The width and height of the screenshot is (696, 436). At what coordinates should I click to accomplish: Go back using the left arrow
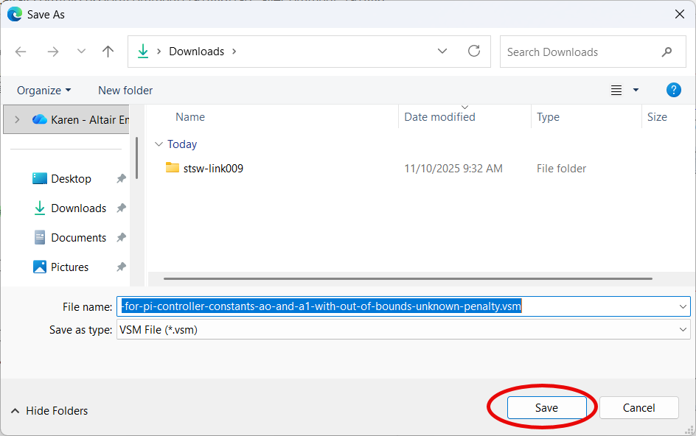click(21, 52)
